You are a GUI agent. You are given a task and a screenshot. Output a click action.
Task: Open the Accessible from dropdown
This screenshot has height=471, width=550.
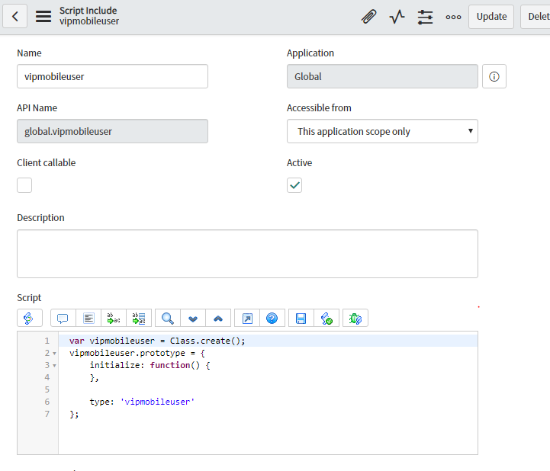382,131
